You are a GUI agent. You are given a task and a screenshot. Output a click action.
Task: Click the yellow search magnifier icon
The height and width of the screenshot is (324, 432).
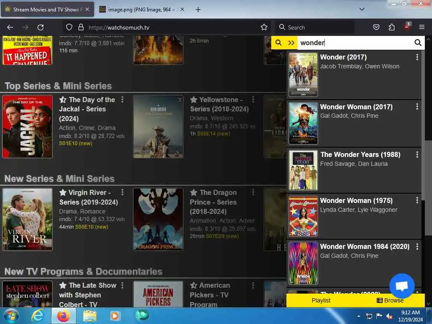click(278, 43)
